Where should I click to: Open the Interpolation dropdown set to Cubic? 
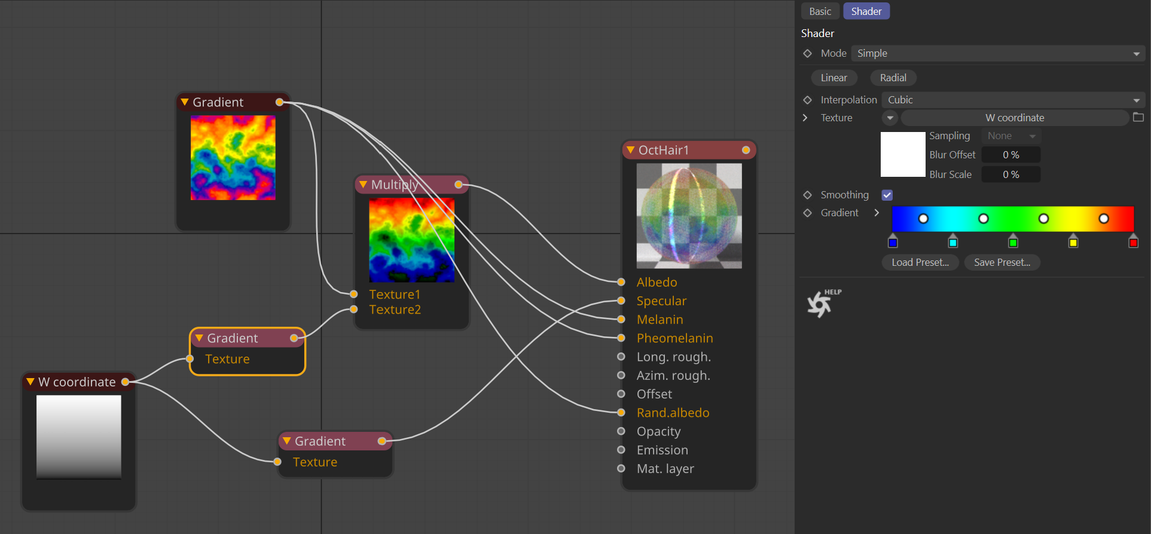click(x=1013, y=100)
